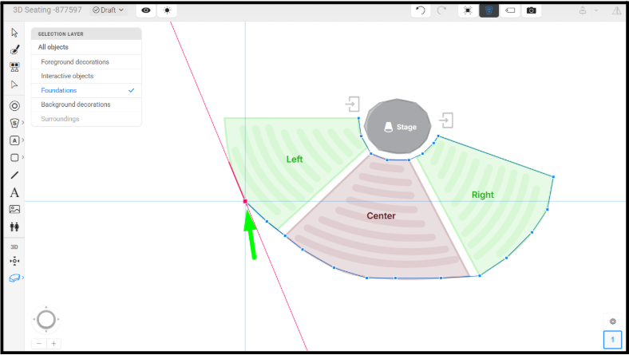
Task: Click the chart title 3D Seating -877597
Action: click(47, 10)
